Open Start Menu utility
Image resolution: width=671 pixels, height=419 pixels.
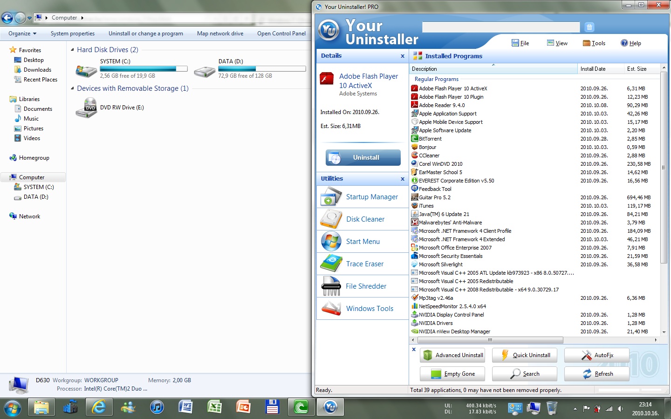point(363,242)
